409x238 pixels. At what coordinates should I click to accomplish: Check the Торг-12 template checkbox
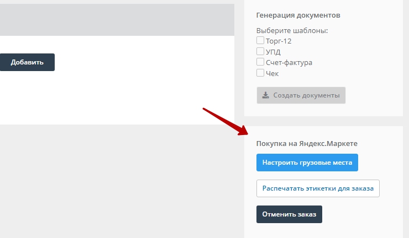pyautogui.click(x=260, y=40)
